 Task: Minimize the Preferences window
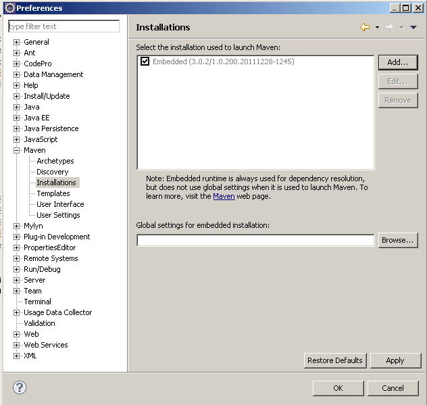tap(395, 8)
